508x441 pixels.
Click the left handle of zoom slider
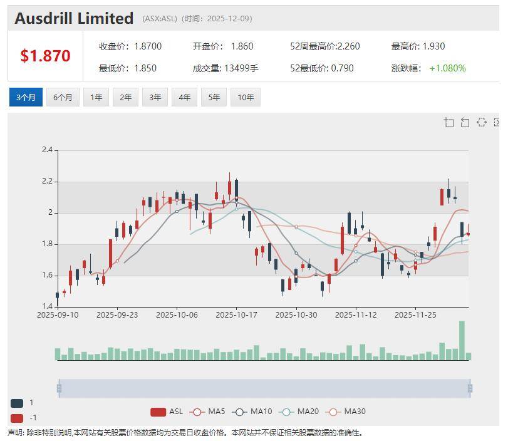click(x=59, y=388)
